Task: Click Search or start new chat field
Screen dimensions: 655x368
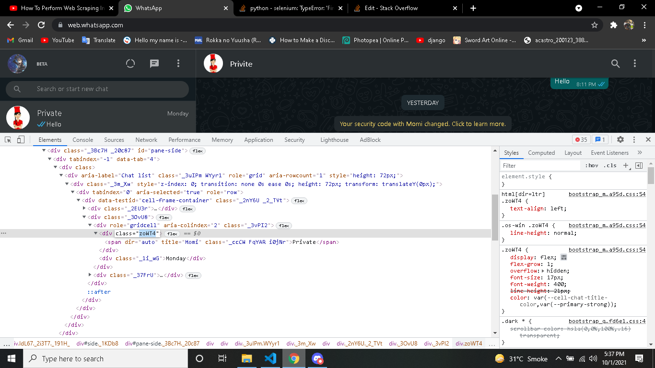Action: [x=97, y=89]
